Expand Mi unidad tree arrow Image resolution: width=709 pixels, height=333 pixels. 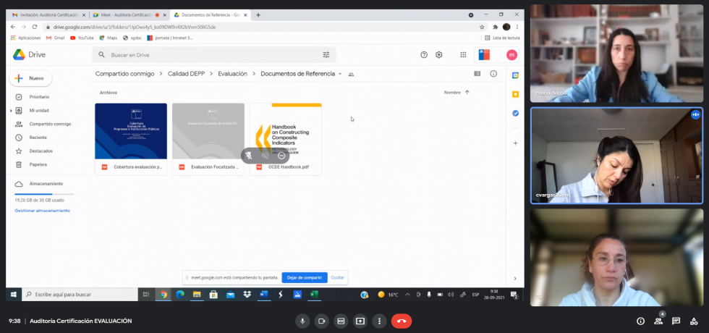tap(11, 110)
